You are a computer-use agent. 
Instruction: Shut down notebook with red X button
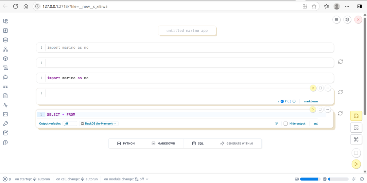click(x=358, y=20)
